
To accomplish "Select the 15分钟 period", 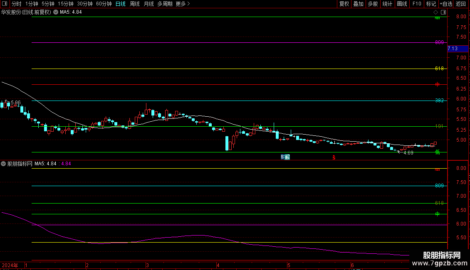I will pyautogui.click(x=65, y=4).
